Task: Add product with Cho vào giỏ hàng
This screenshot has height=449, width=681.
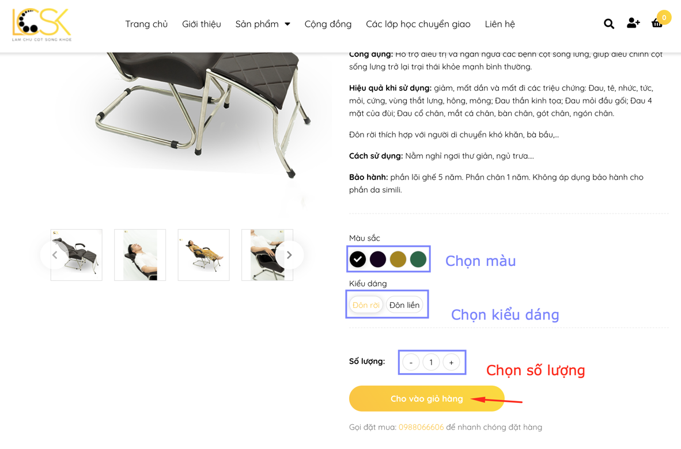Action: tap(426, 399)
